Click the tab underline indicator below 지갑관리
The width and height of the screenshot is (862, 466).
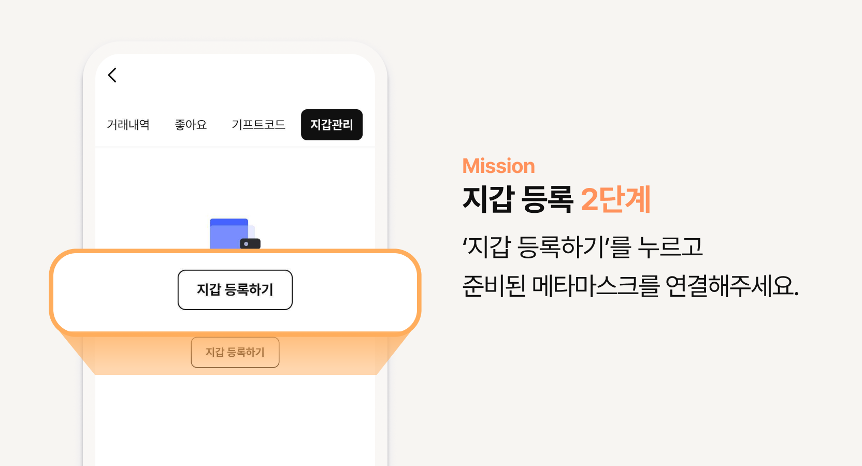click(x=332, y=147)
